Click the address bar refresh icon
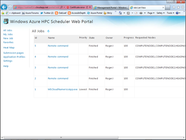The image size is (186, 140). tap(87, 7)
